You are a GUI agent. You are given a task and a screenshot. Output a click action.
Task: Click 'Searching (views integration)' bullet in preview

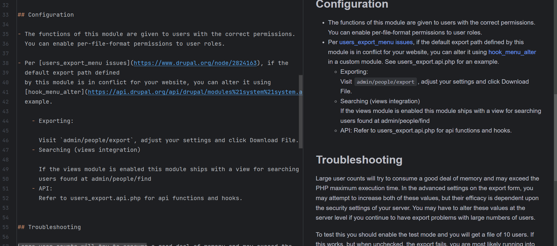coord(380,102)
